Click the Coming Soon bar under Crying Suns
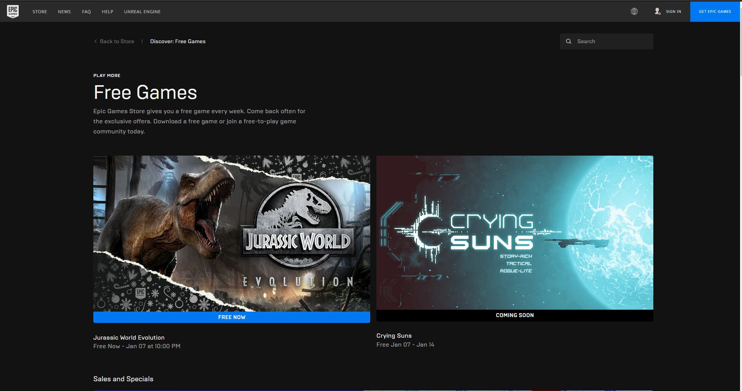The image size is (742, 391). point(515,315)
